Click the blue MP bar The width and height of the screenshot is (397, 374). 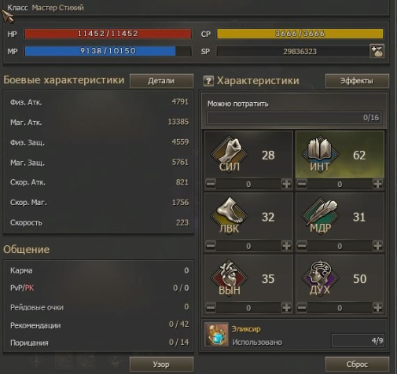[x=108, y=51]
